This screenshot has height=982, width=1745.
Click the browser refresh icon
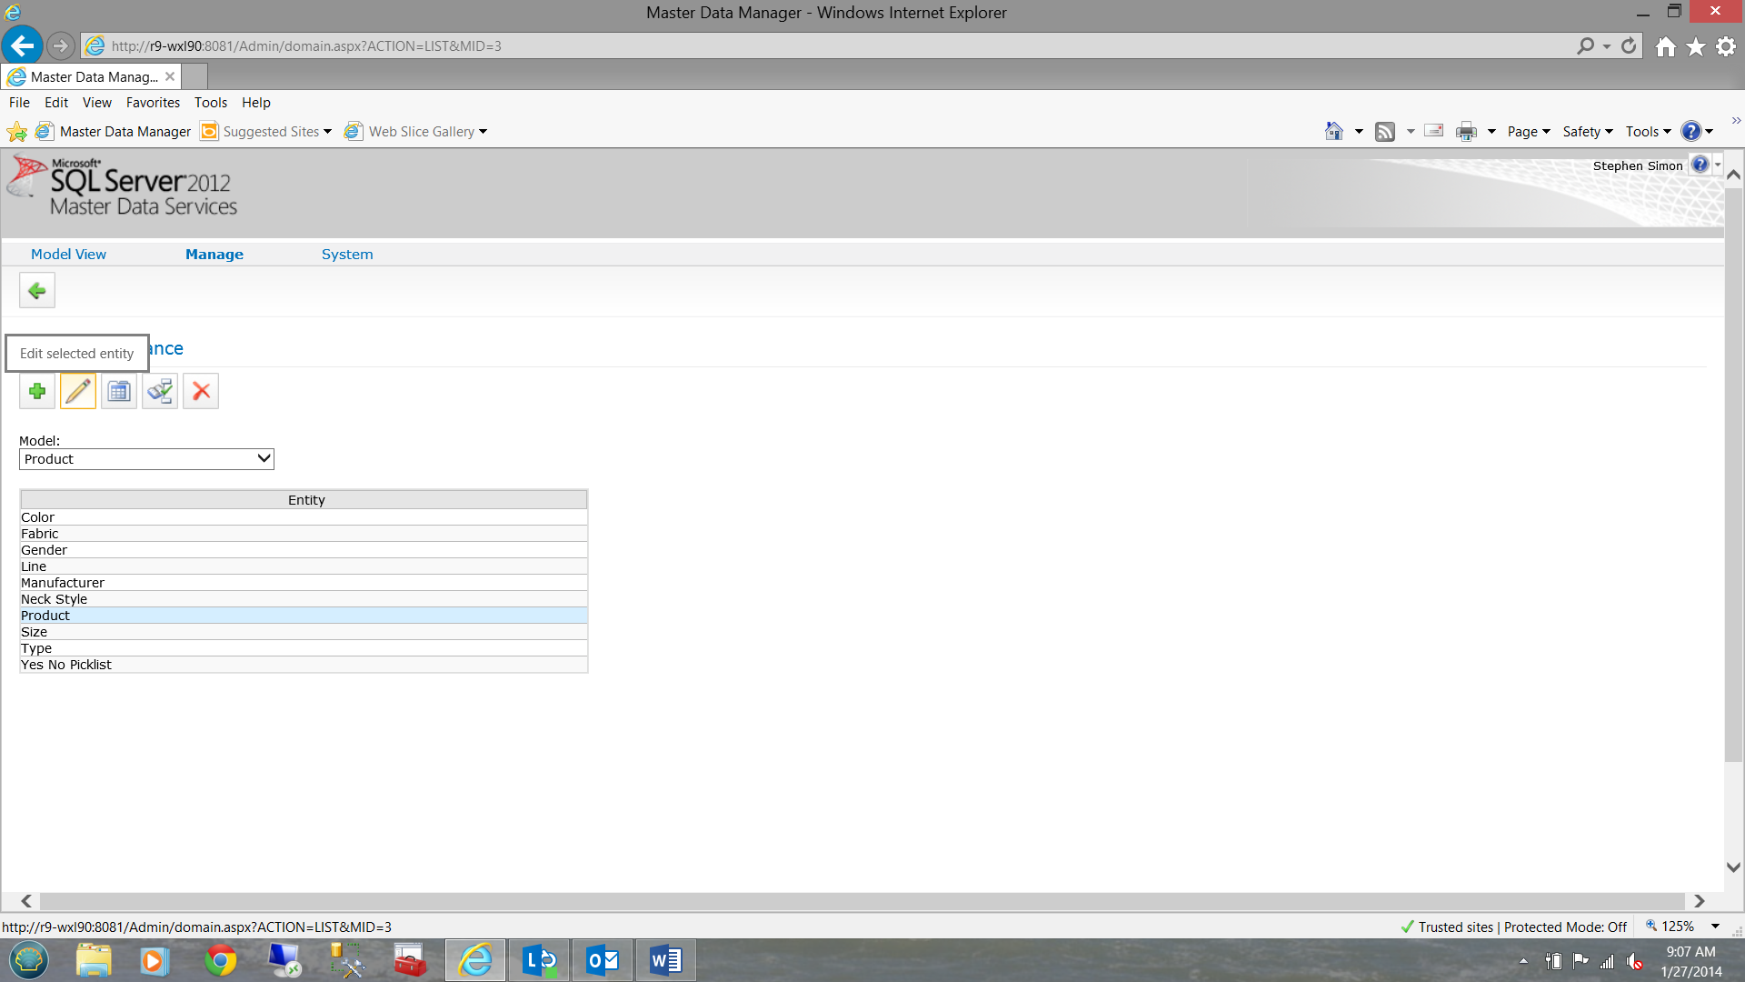click(1629, 45)
